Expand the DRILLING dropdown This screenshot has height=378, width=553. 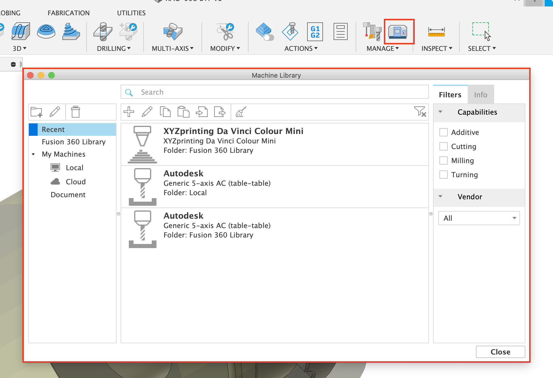pyautogui.click(x=114, y=48)
